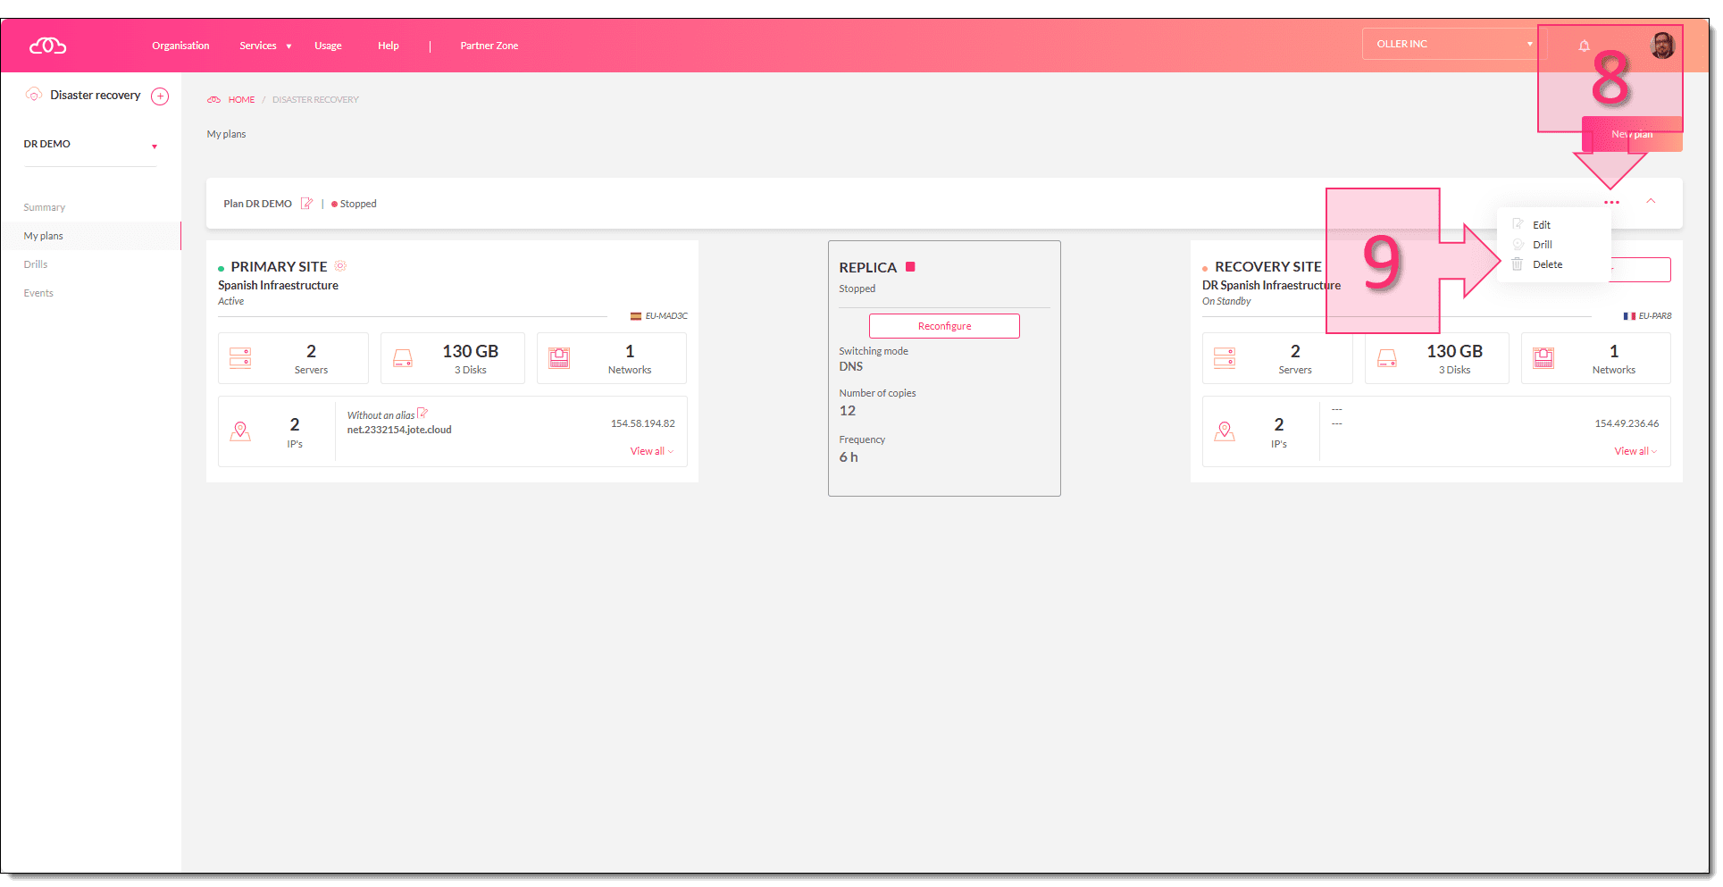Click the drill icon in the options menu
Viewport: 1723px width, 887px height.
1518,244
